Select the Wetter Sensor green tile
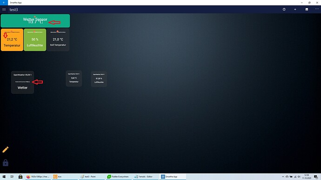The image size is (321, 180). [35, 21]
